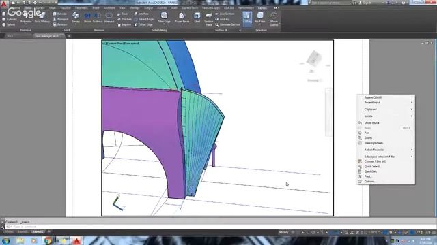437x245 pixels.
Task: Select the Slice tool
Action: pyautogui.click(x=123, y=14)
